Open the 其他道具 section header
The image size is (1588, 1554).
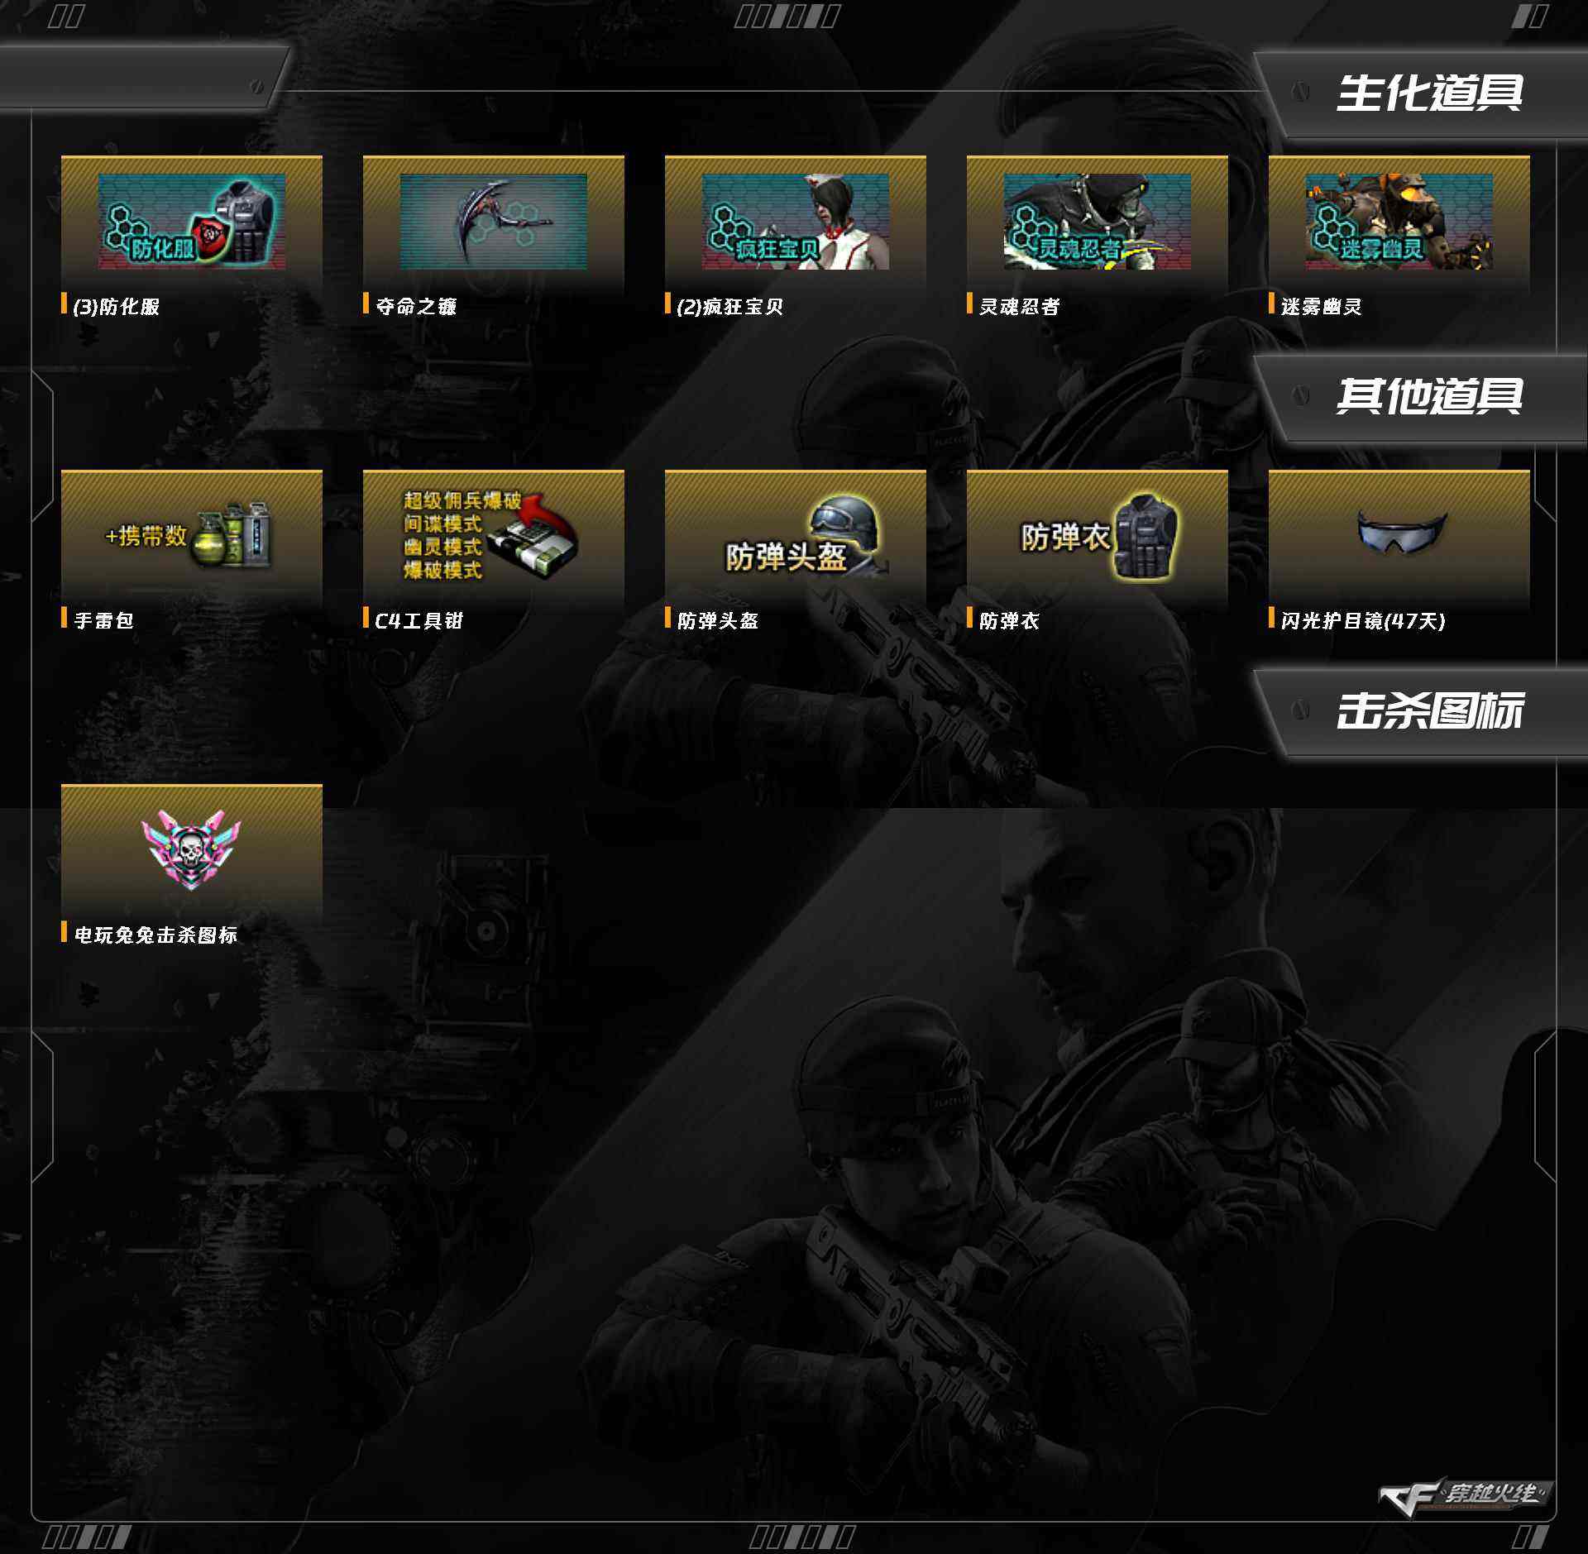(x=1429, y=396)
